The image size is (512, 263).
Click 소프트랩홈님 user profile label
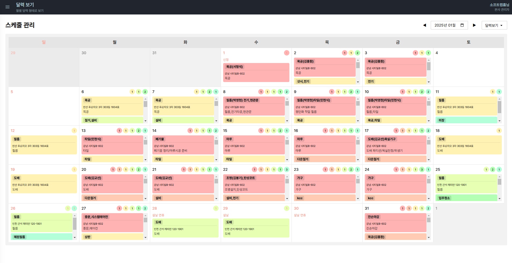[499, 5]
